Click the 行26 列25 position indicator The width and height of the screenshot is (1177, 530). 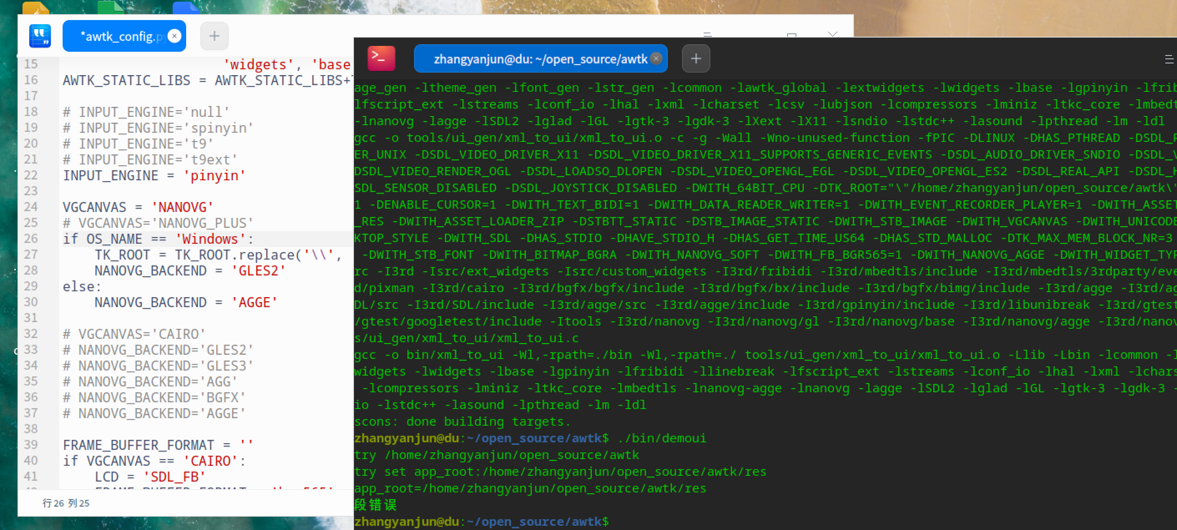click(x=66, y=503)
